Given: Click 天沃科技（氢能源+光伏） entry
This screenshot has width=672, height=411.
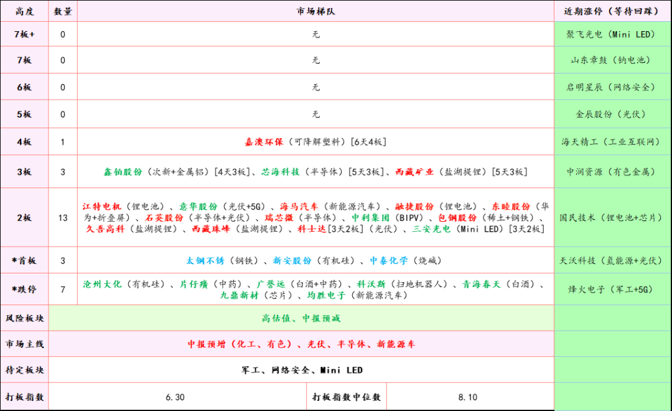Looking at the screenshot, I should [611, 260].
